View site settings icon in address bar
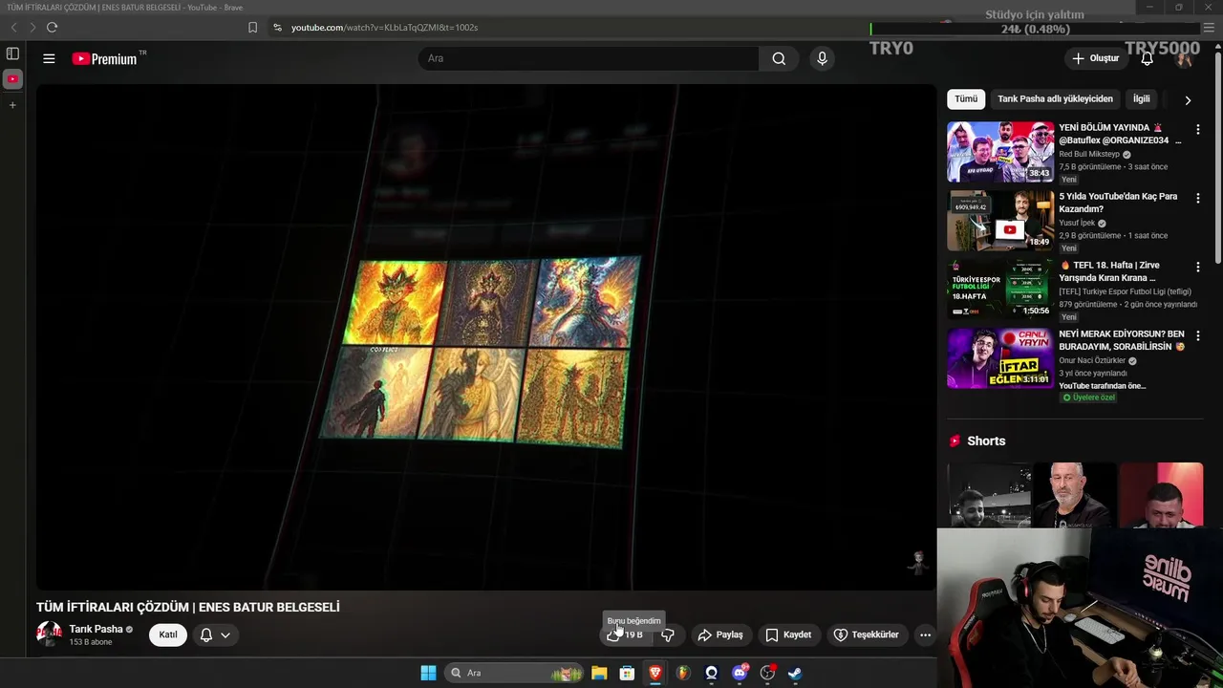The width and height of the screenshot is (1223, 688). point(277,28)
